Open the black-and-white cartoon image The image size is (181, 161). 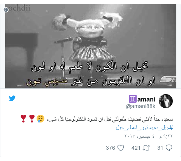pyautogui.click(x=91, y=46)
